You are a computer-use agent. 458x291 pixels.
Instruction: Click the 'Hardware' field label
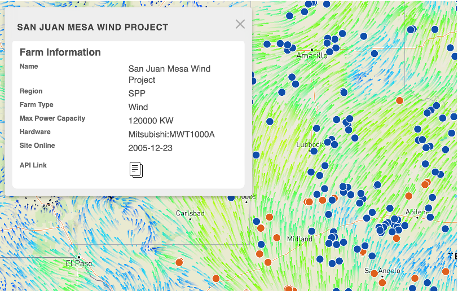click(35, 132)
